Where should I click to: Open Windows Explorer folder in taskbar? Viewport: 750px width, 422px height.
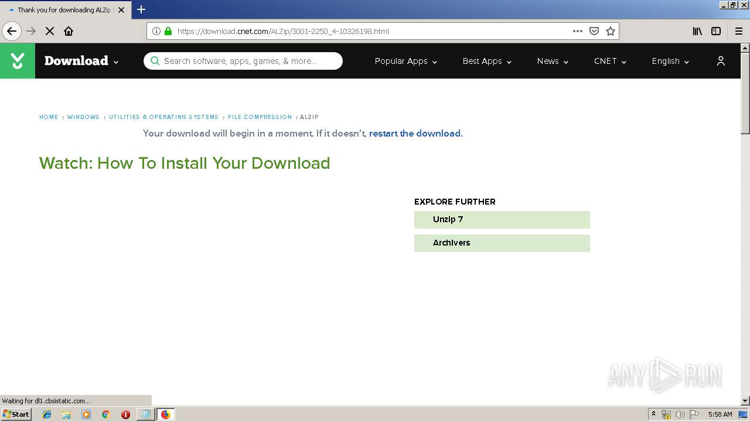point(66,414)
